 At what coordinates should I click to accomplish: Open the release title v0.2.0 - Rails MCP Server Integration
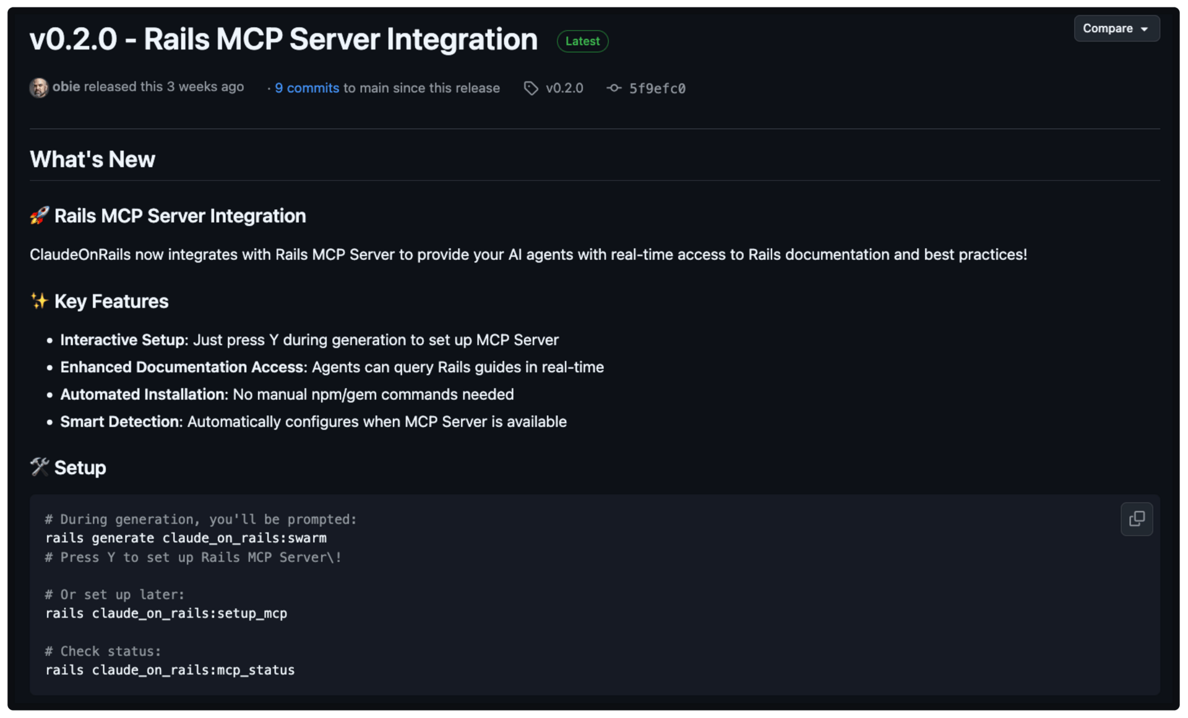pyautogui.click(x=283, y=39)
